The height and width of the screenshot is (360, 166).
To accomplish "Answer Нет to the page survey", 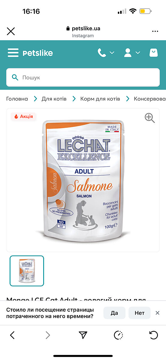I will [x=140, y=313].
